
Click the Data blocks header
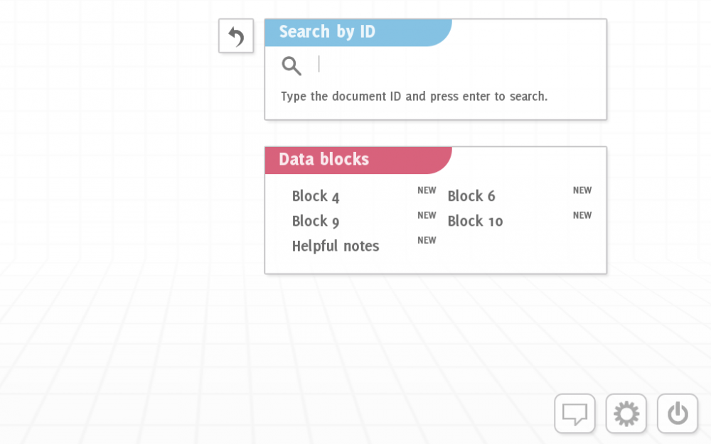(x=324, y=160)
